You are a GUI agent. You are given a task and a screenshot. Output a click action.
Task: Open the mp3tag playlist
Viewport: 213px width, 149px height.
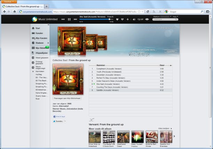coord(39,75)
